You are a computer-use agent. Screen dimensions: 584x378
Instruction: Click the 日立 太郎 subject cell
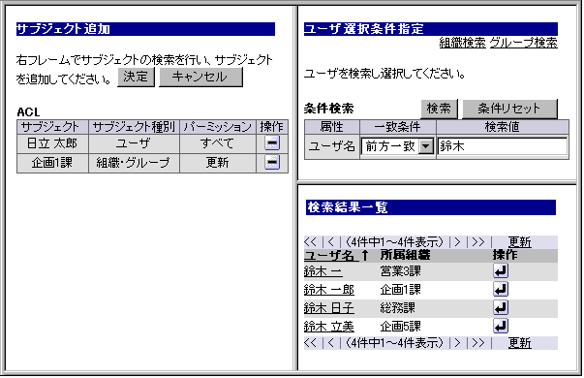(x=52, y=143)
